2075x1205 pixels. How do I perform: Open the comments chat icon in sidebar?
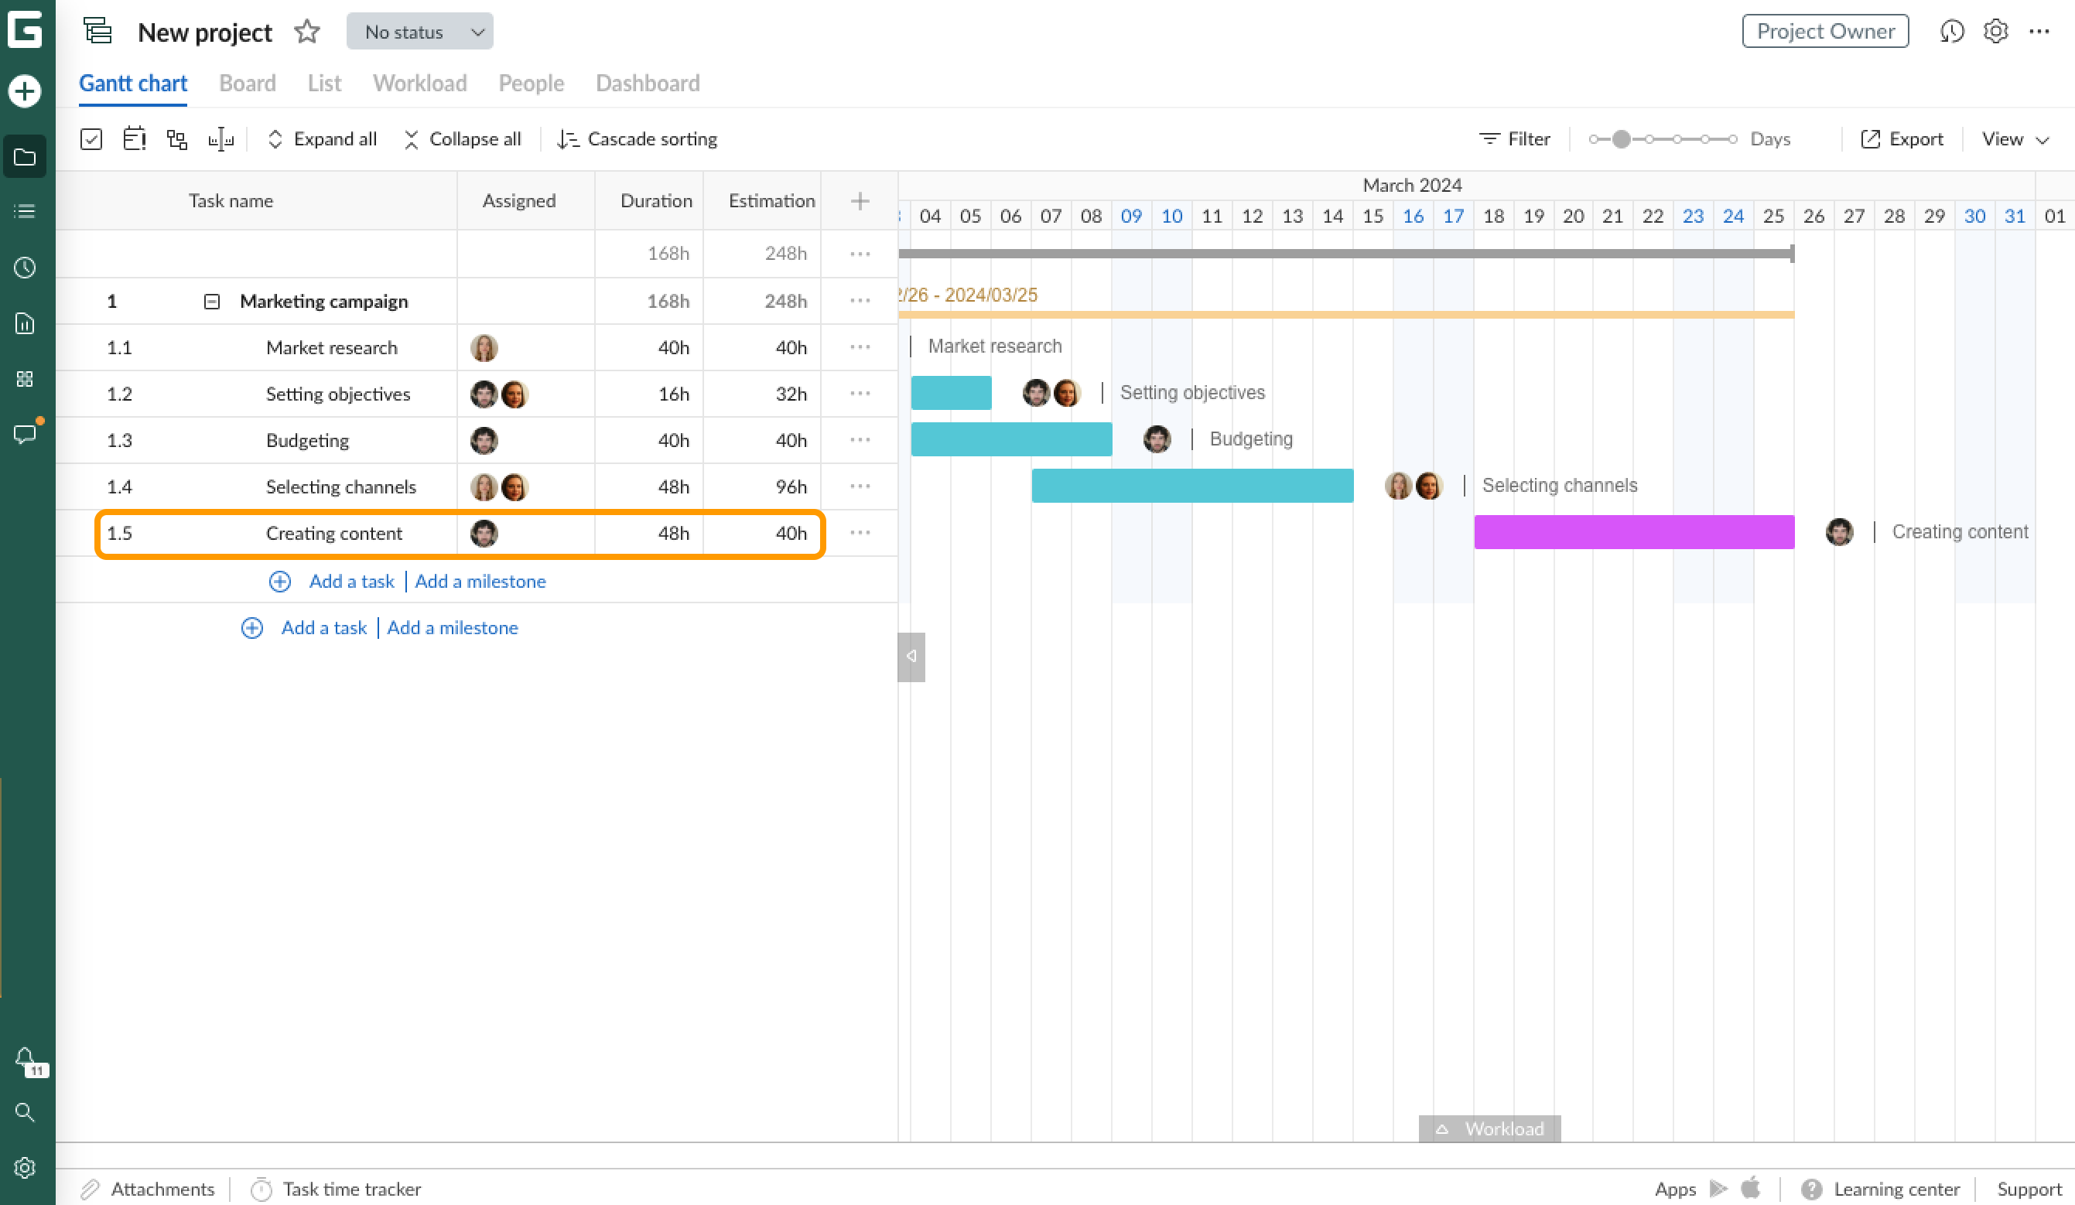tap(25, 434)
